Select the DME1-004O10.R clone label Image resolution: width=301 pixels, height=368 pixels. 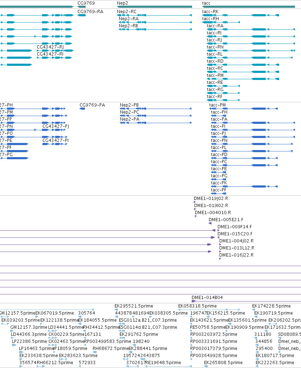(213, 212)
